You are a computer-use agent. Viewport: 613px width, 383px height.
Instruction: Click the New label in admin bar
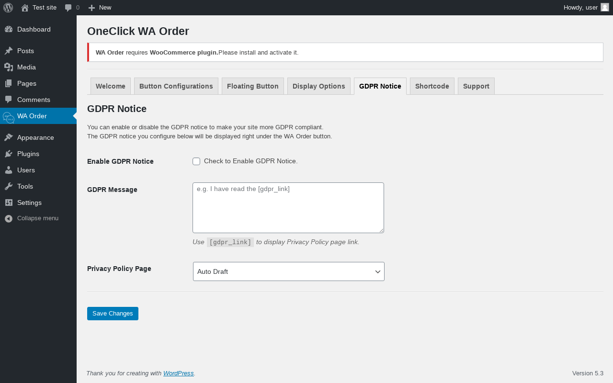[x=105, y=8]
